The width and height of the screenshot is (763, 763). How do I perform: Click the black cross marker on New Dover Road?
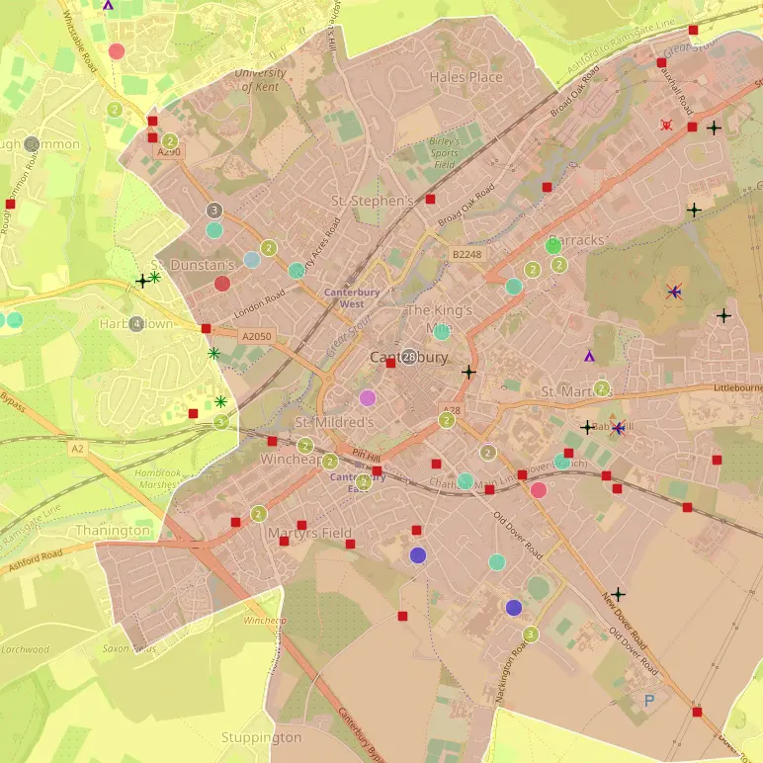[618, 594]
